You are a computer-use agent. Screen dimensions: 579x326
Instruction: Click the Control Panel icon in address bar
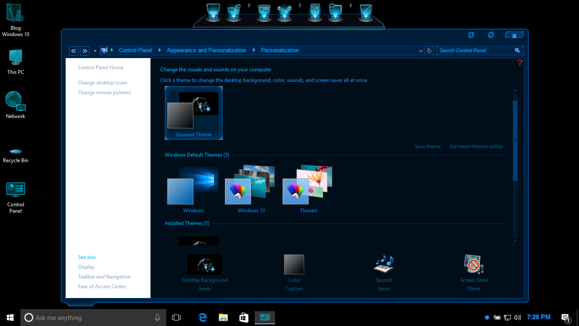pyautogui.click(x=104, y=51)
